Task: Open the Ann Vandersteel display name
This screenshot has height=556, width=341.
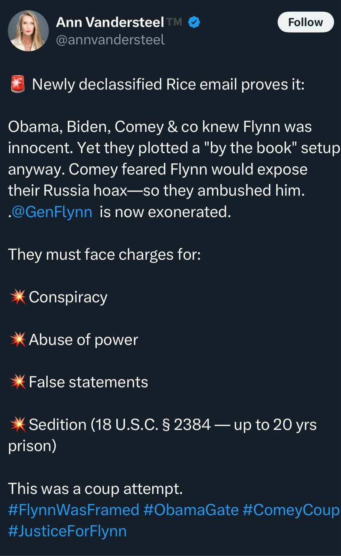Action: tap(110, 22)
